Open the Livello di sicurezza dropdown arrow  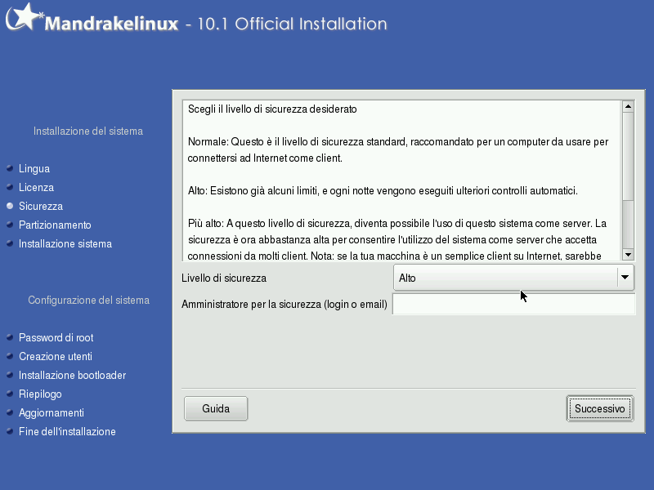click(625, 278)
